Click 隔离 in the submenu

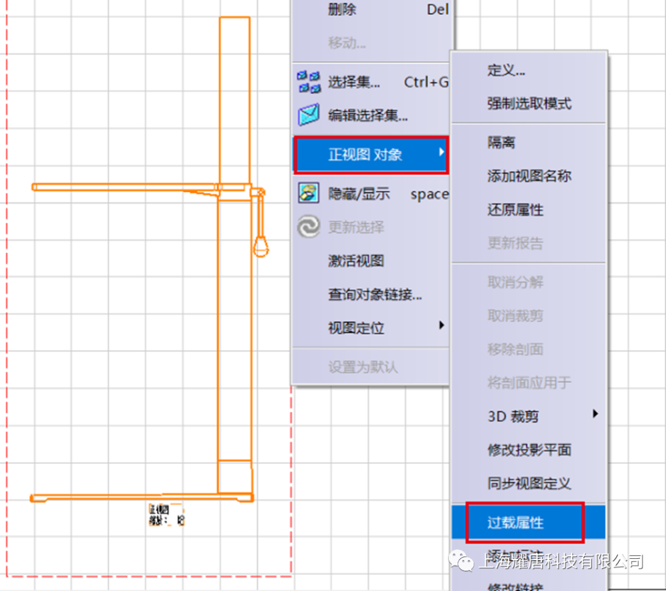click(x=501, y=143)
